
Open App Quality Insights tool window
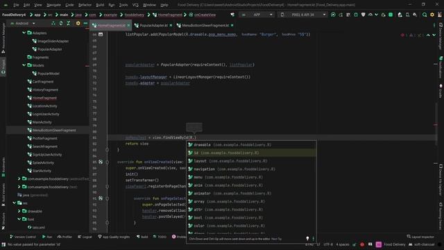[x=114, y=237]
